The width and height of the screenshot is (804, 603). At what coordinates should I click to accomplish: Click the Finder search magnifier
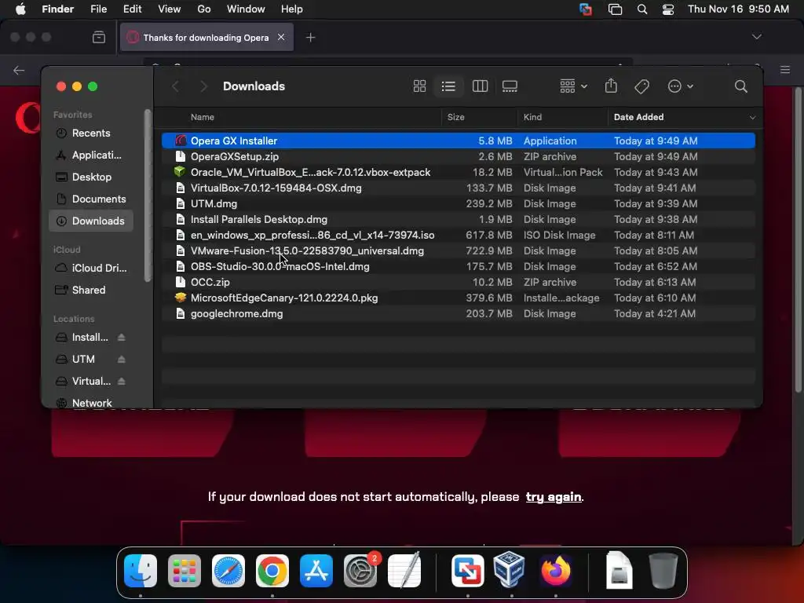pos(740,86)
